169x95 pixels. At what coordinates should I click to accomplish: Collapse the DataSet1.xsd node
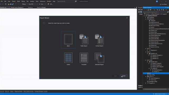[x=147, y=54]
